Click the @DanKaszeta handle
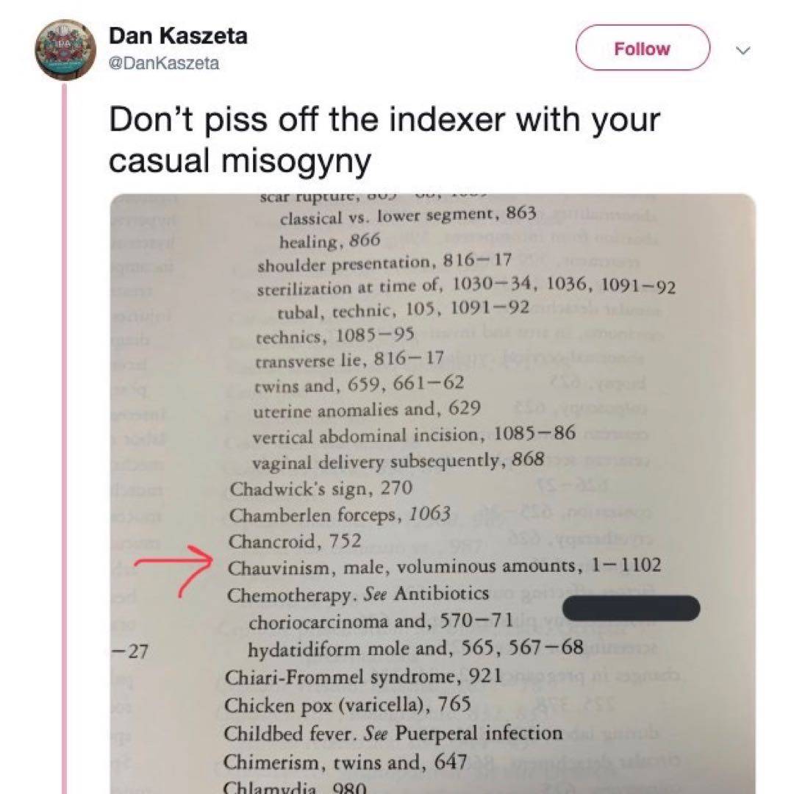Viewport: 794px width, 794px height. [x=164, y=63]
